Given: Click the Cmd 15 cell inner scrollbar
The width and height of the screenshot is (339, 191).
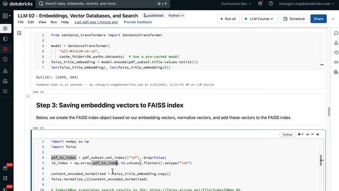Looking at the screenshot, I should 321,160.
